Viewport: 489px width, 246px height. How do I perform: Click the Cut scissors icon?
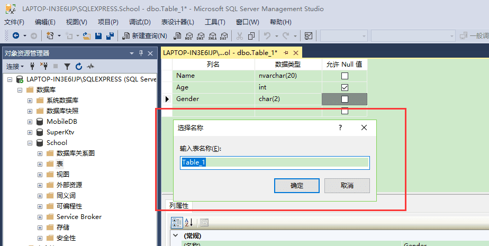click(240, 36)
